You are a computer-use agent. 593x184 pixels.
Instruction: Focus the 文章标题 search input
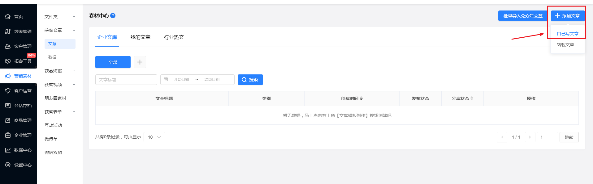126,80
